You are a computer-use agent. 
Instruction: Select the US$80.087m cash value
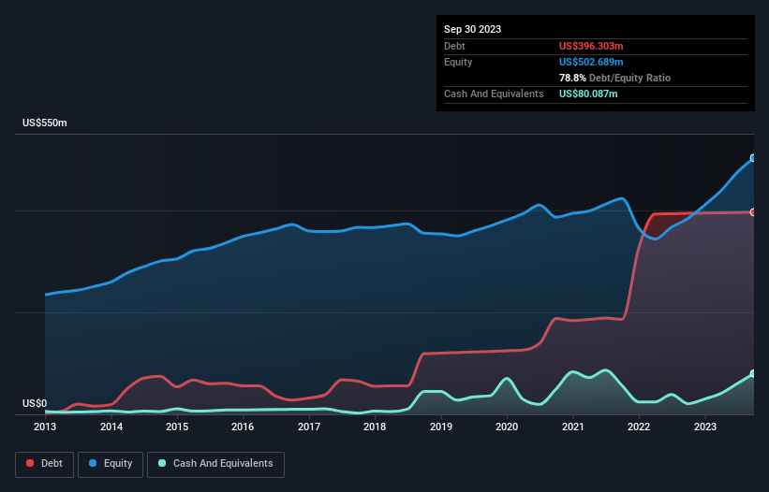click(x=588, y=94)
